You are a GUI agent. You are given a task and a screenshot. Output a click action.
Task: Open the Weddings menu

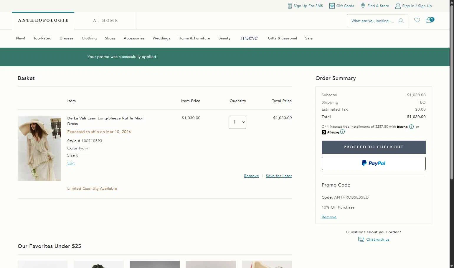point(161,38)
